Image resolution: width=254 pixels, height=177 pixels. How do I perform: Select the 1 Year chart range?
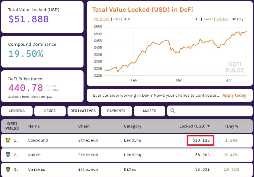click(x=208, y=19)
